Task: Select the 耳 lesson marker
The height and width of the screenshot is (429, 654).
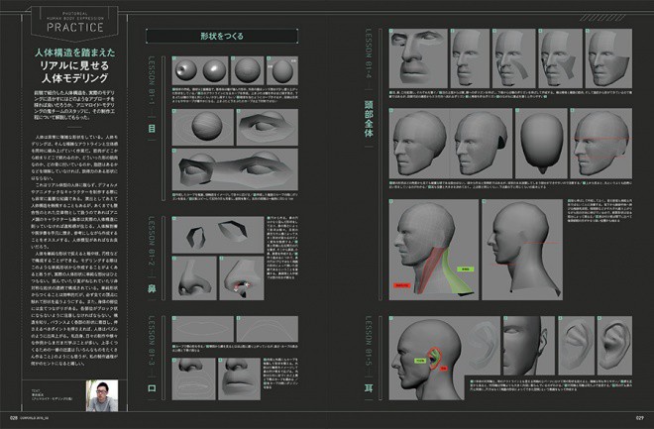Action: point(369,388)
